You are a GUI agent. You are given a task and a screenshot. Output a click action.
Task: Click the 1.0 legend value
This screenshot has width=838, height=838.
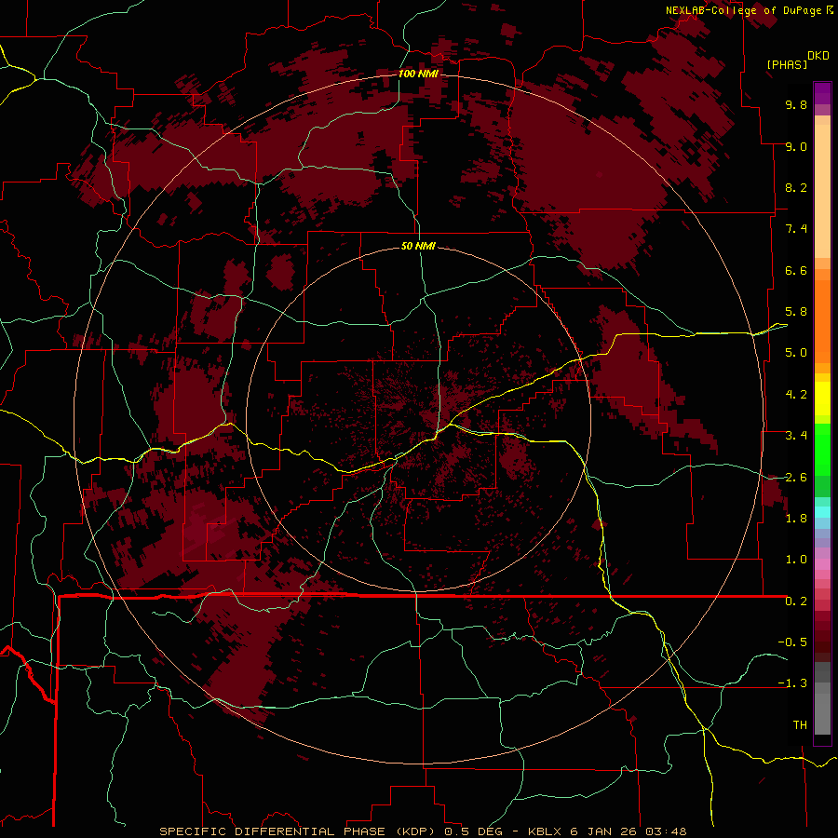click(x=796, y=560)
